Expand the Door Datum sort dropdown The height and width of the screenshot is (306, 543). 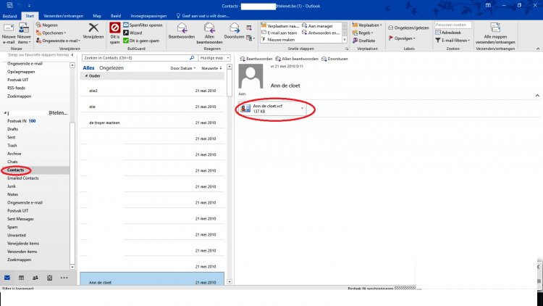click(x=183, y=68)
